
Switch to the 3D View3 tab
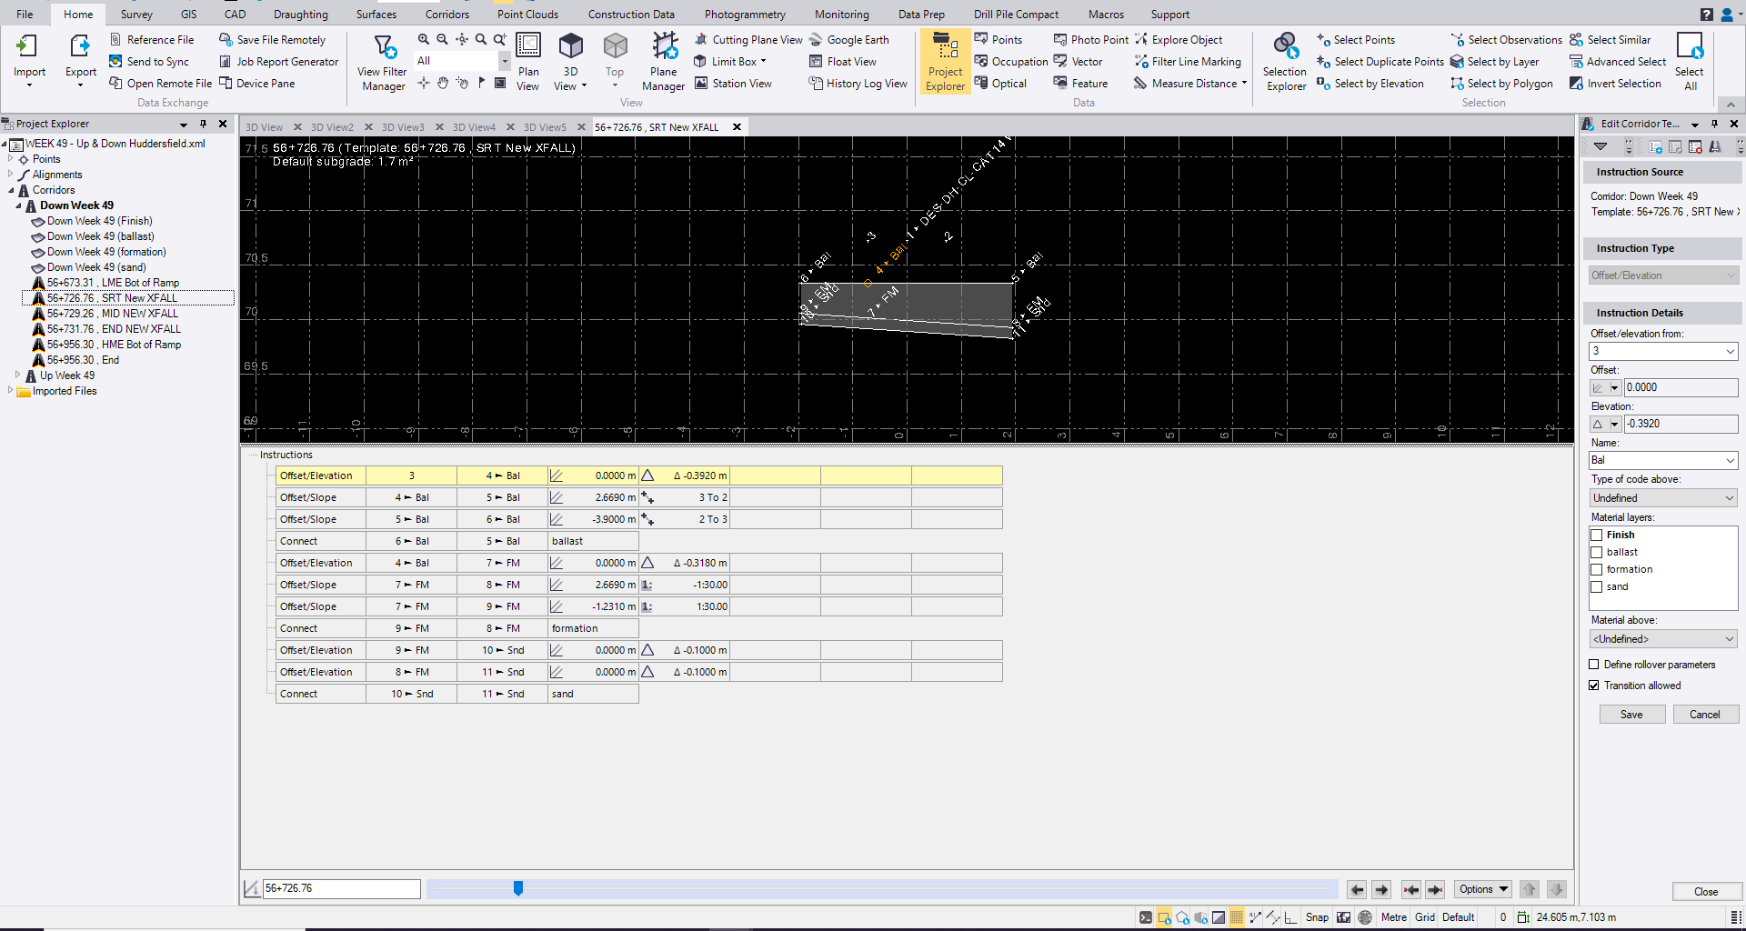pos(402,127)
